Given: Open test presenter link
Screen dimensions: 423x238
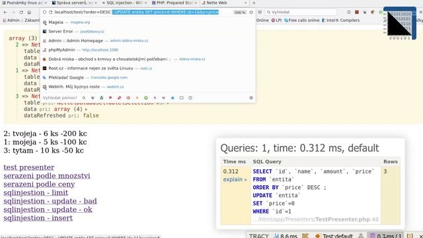Looking at the screenshot, I should 29,167.
